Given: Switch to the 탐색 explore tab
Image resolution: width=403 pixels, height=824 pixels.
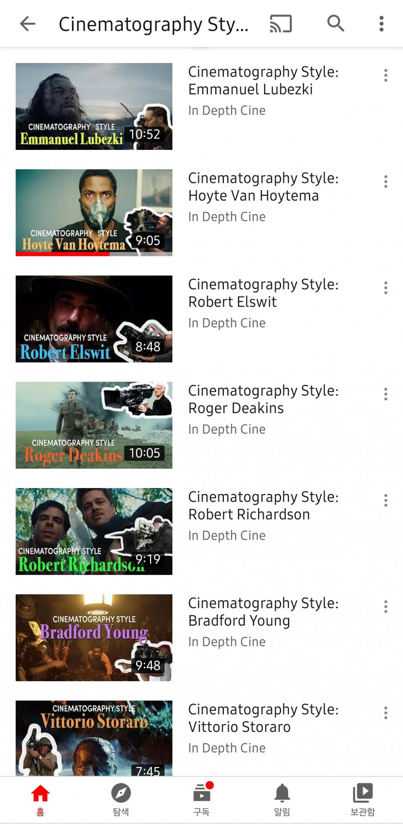Looking at the screenshot, I should 121,800.
